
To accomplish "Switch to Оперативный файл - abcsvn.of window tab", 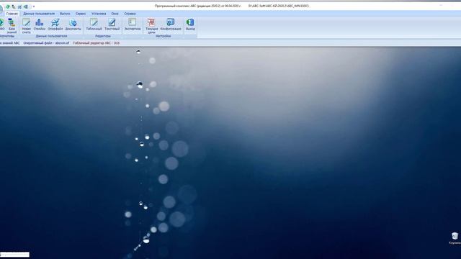I will tap(46, 43).
